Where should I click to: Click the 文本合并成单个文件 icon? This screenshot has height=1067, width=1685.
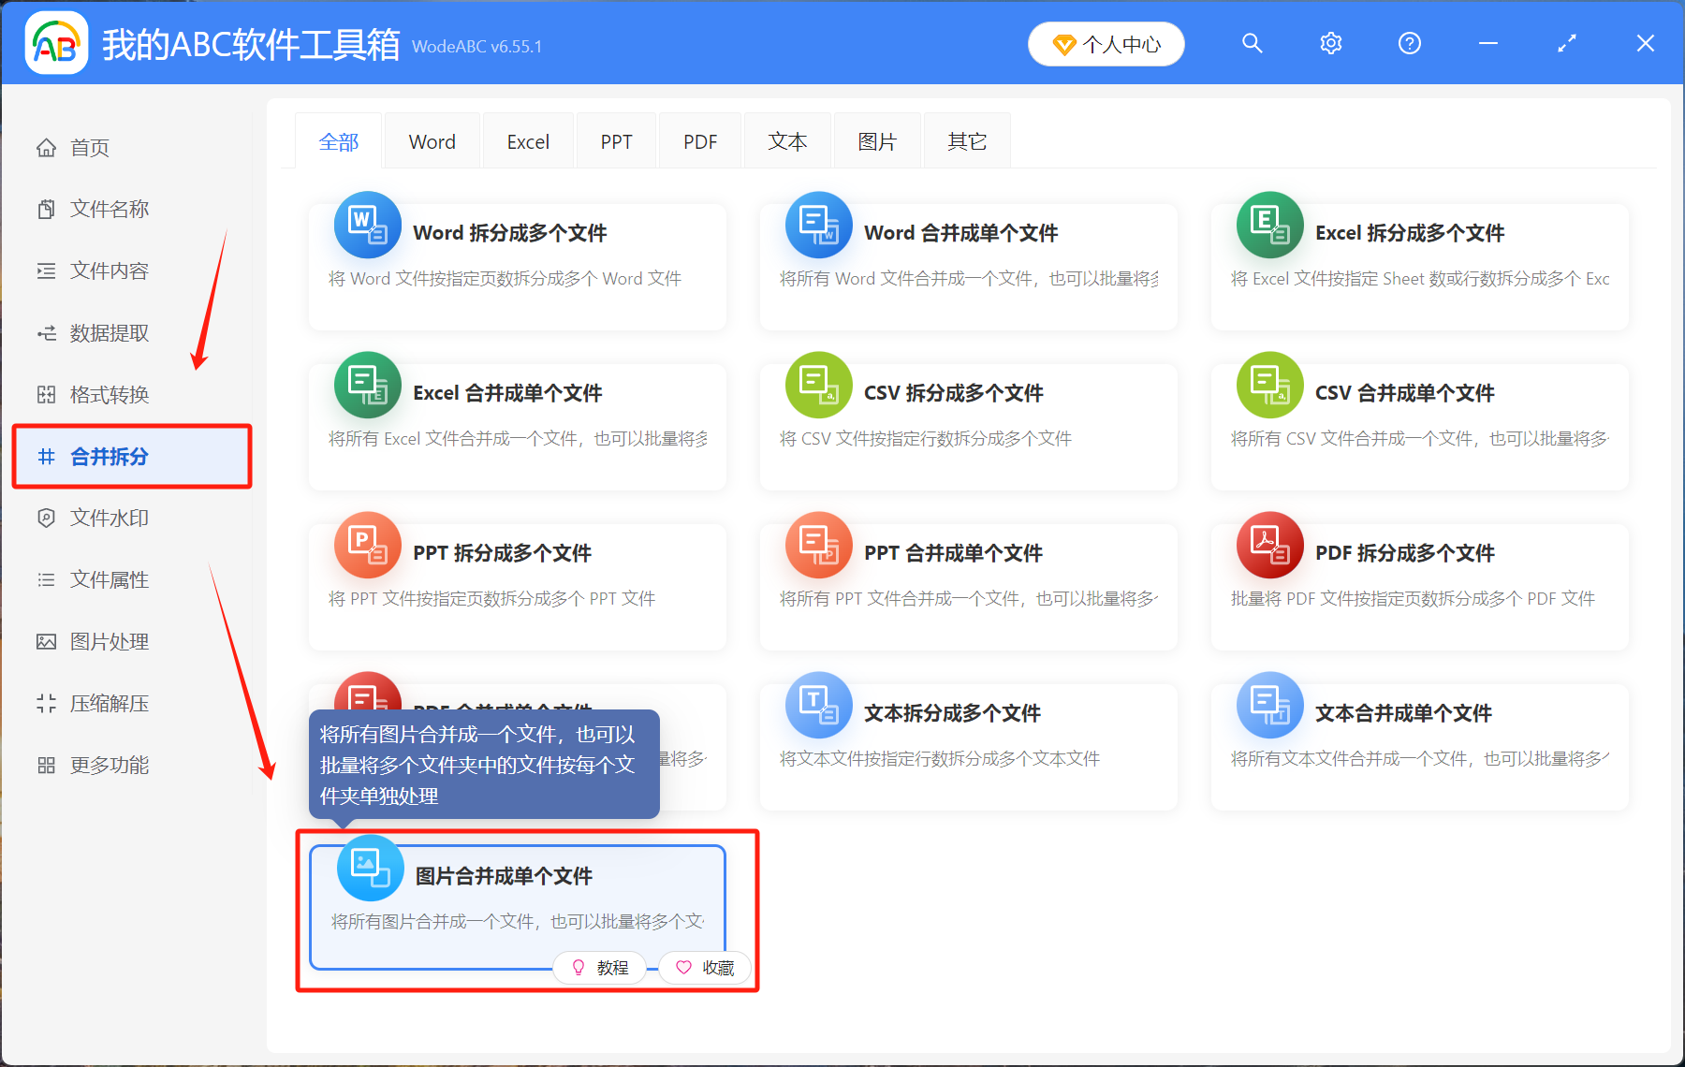[1269, 705]
